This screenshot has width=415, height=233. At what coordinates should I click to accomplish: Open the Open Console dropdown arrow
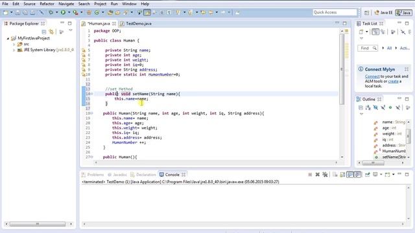(394, 175)
